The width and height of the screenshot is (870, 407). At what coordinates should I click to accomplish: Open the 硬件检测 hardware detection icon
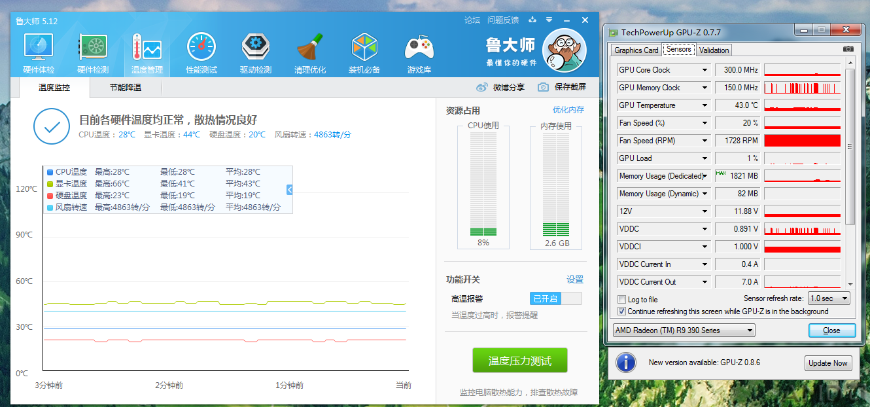(93, 48)
